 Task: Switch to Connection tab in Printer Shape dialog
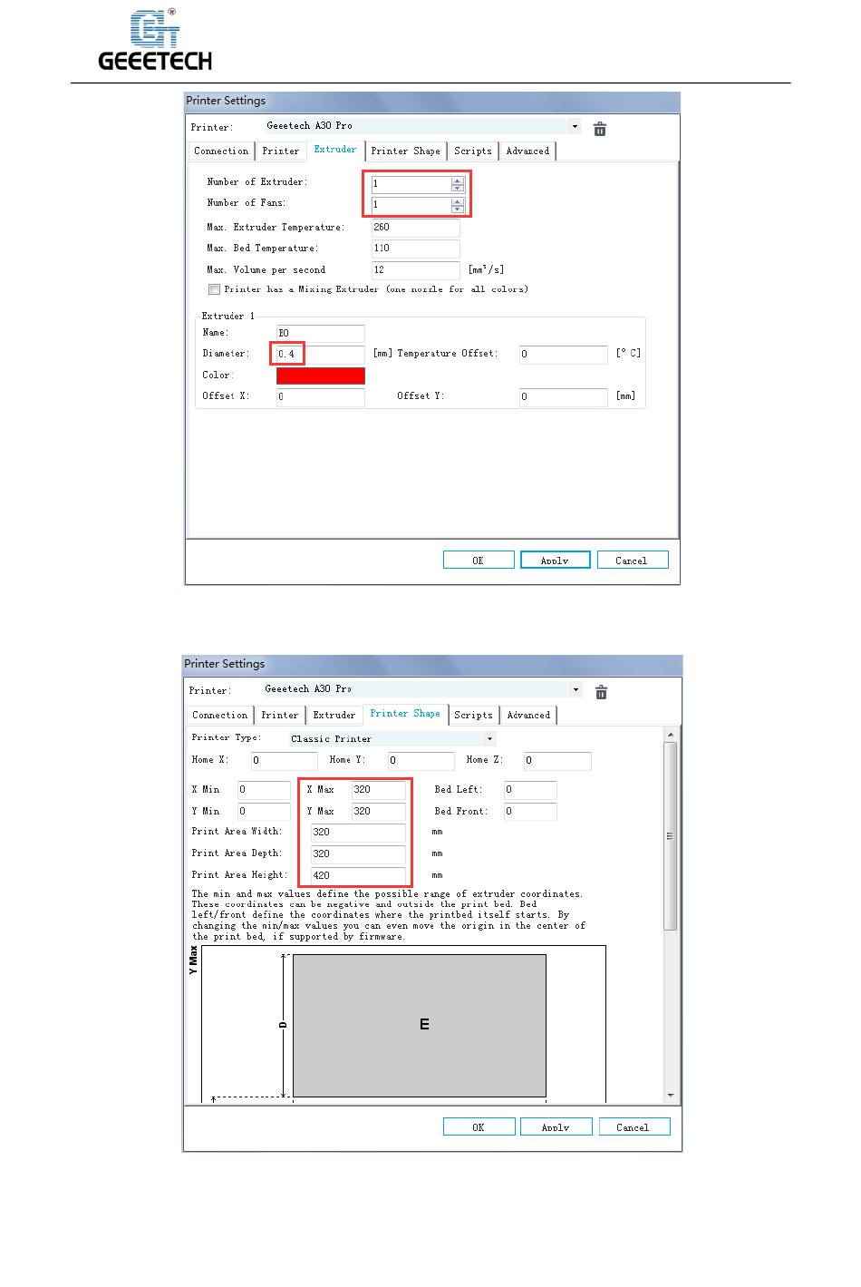click(x=219, y=716)
